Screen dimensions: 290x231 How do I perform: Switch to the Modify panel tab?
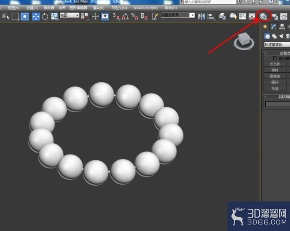point(273,27)
